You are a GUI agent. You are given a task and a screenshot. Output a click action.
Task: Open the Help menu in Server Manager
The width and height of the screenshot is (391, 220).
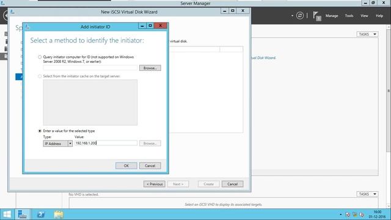[x=379, y=16]
